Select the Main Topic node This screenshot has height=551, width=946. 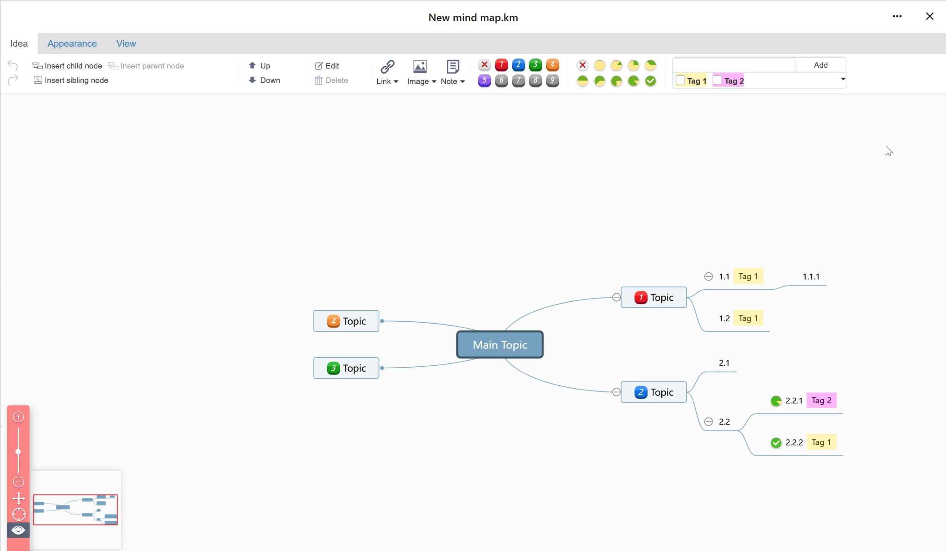point(500,344)
